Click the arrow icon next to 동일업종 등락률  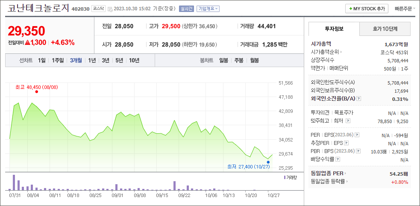coord(347,182)
